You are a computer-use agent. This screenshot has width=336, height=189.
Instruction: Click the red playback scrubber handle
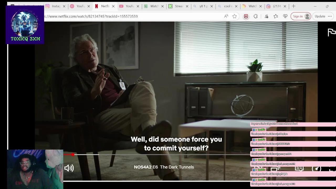73,155
